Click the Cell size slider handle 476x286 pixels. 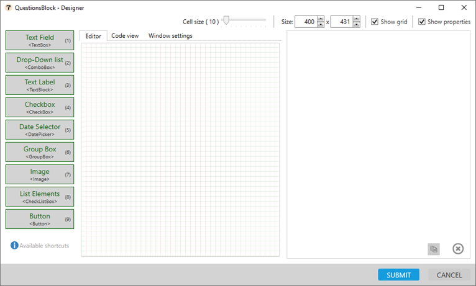click(x=226, y=20)
